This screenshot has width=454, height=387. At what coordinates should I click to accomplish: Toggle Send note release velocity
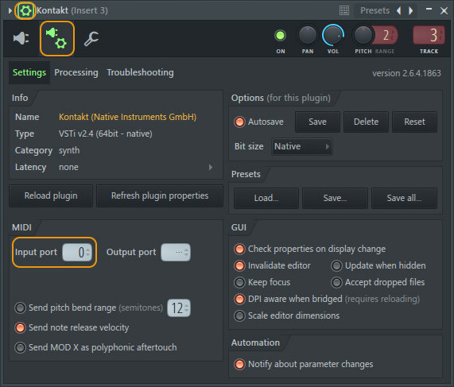pos(20,328)
